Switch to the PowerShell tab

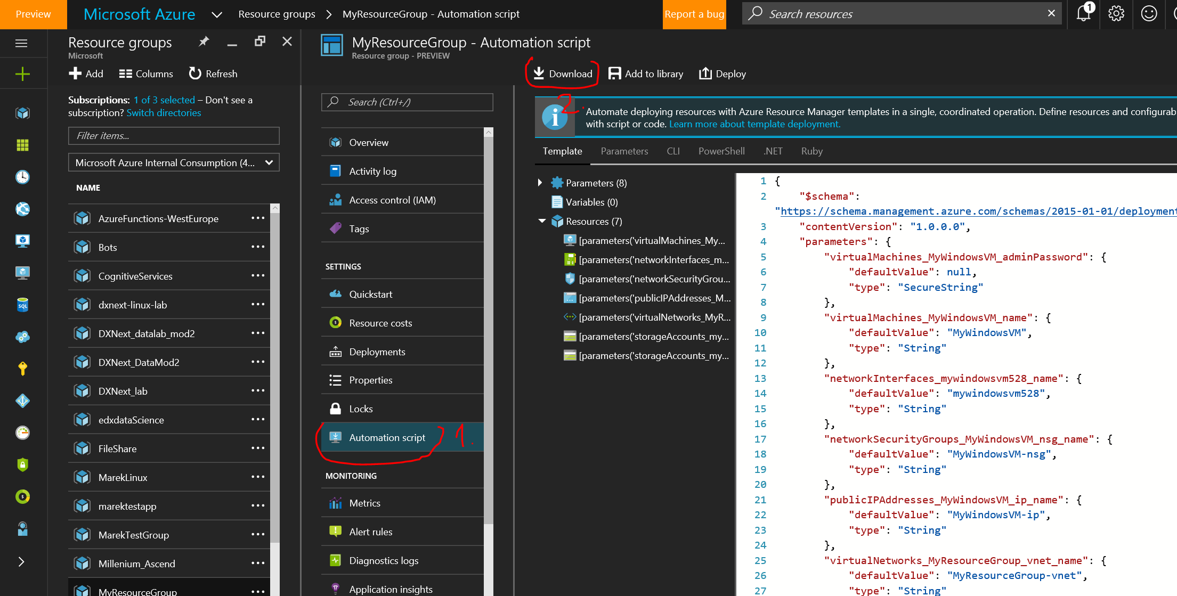pyautogui.click(x=721, y=151)
